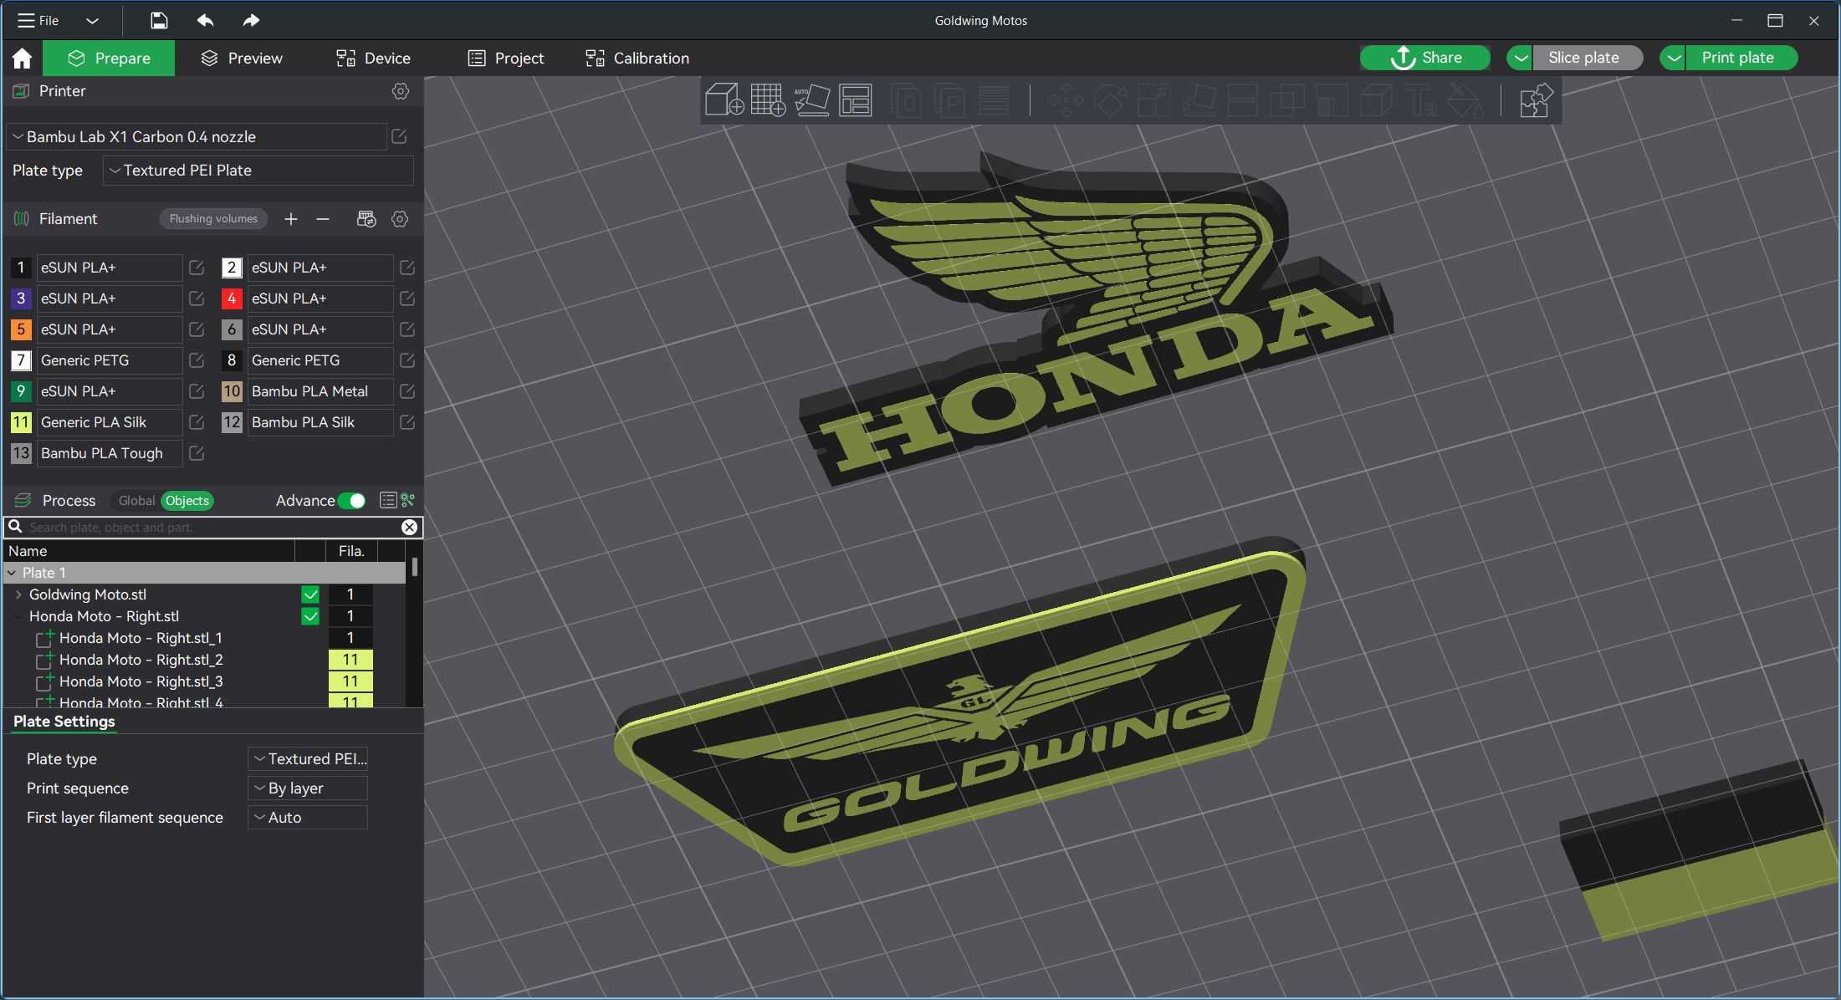Screen dimensions: 1841x1000
Task: Open filament 2 eSUN PLA+ selector
Action: point(320,268)
